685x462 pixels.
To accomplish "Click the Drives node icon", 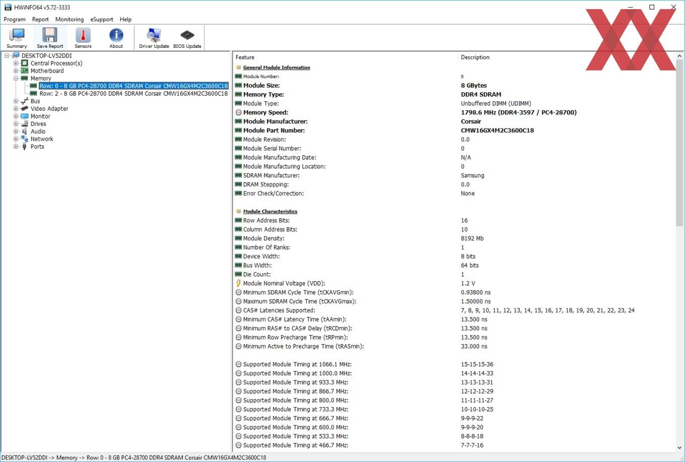I will pyautogui.click(x=25, y=123).
